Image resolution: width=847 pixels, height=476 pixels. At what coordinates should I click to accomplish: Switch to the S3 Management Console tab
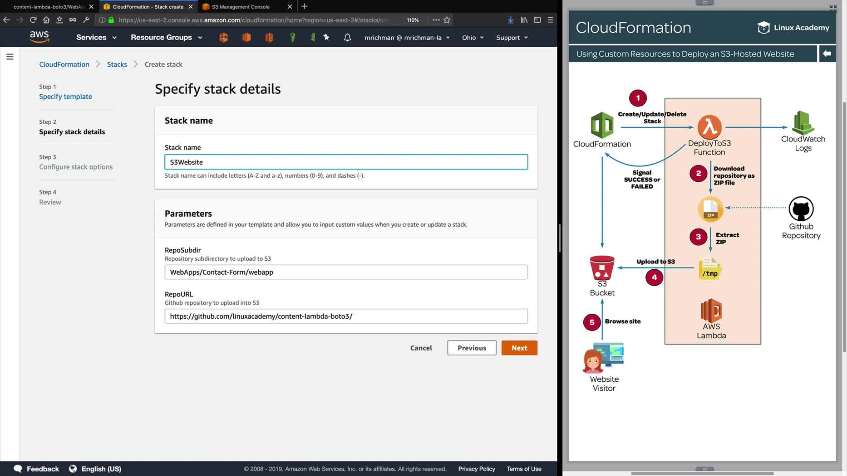point(241,7)
